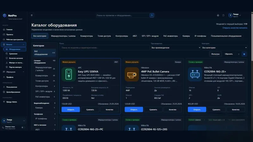Focus the model and specs search field
253x142 pixels.
104,48
